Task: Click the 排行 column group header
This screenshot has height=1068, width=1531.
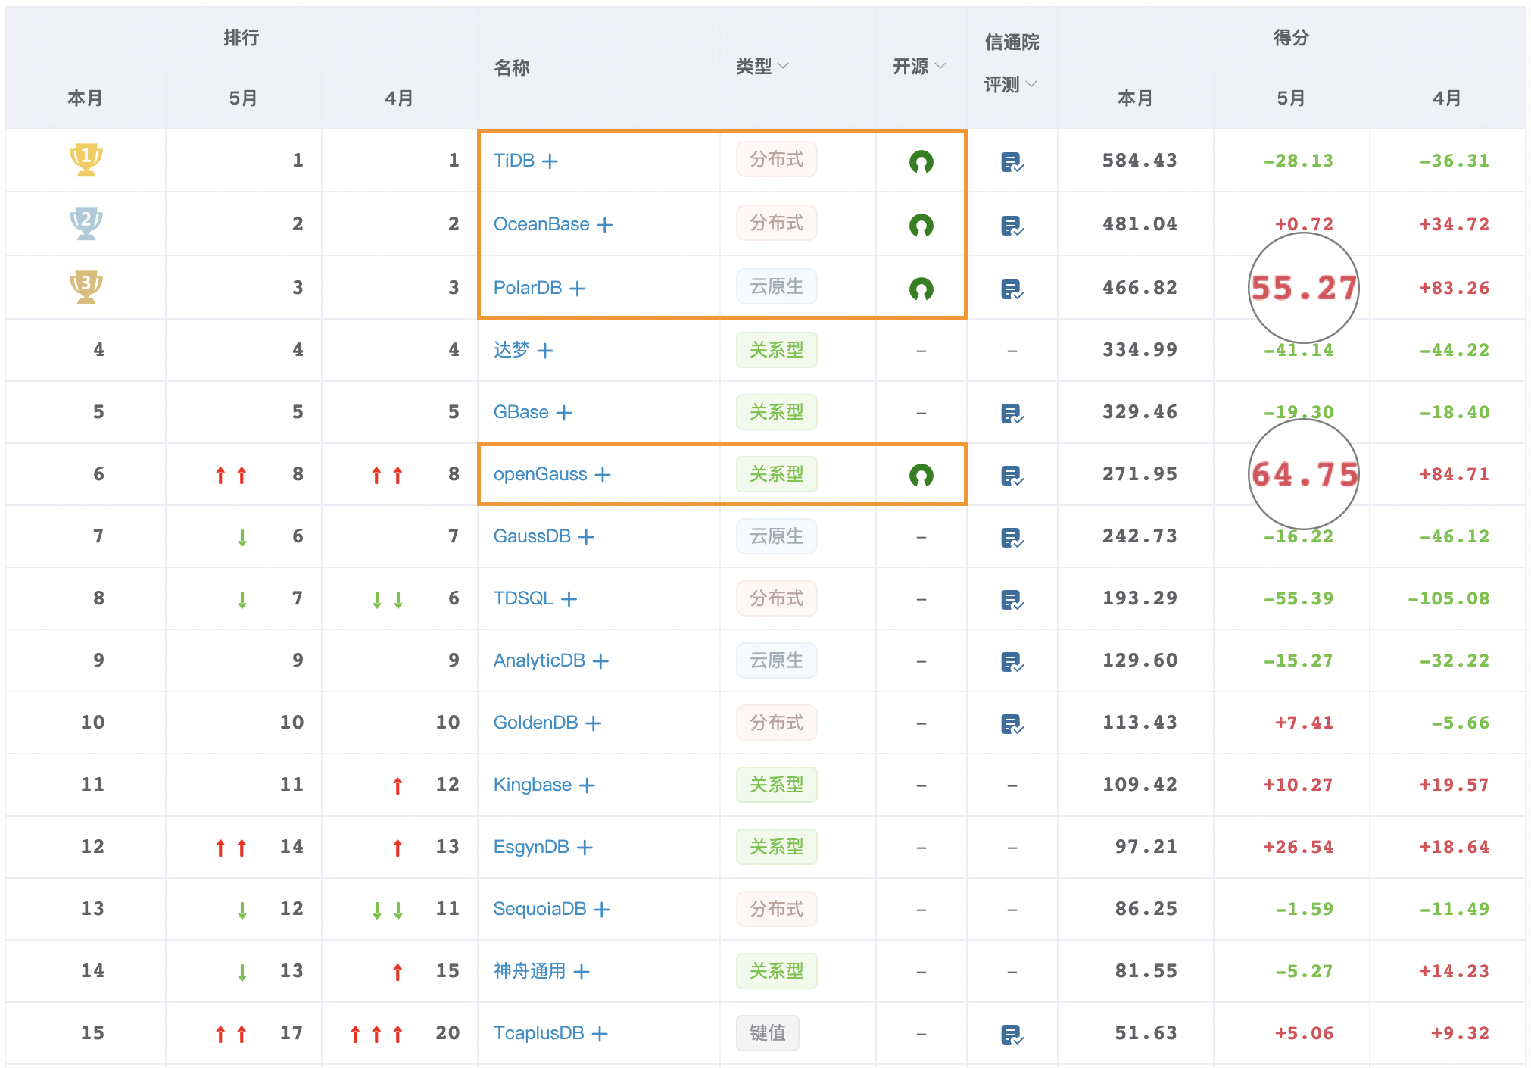Action: point(242,37)
